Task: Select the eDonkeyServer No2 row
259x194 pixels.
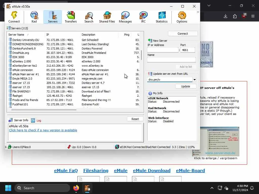Action: [74, 66]
